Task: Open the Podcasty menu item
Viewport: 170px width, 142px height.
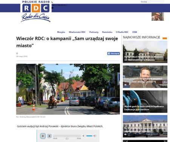Action: tap(94, 32)
